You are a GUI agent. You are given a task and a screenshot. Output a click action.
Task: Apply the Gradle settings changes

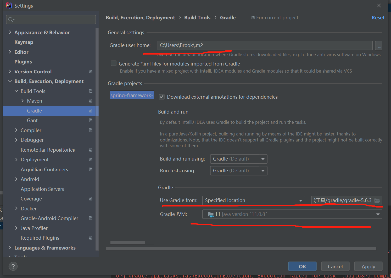click(x=368, y=267)
